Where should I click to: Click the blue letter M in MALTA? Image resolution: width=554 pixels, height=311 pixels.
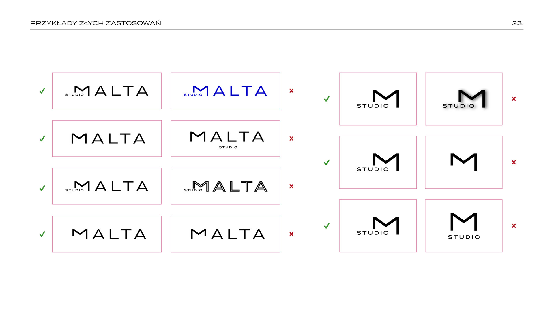(x=201, y=90)
